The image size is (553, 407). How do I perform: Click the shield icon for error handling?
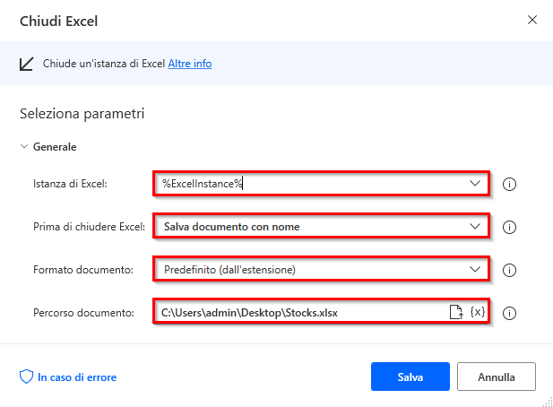click(26, 377)
